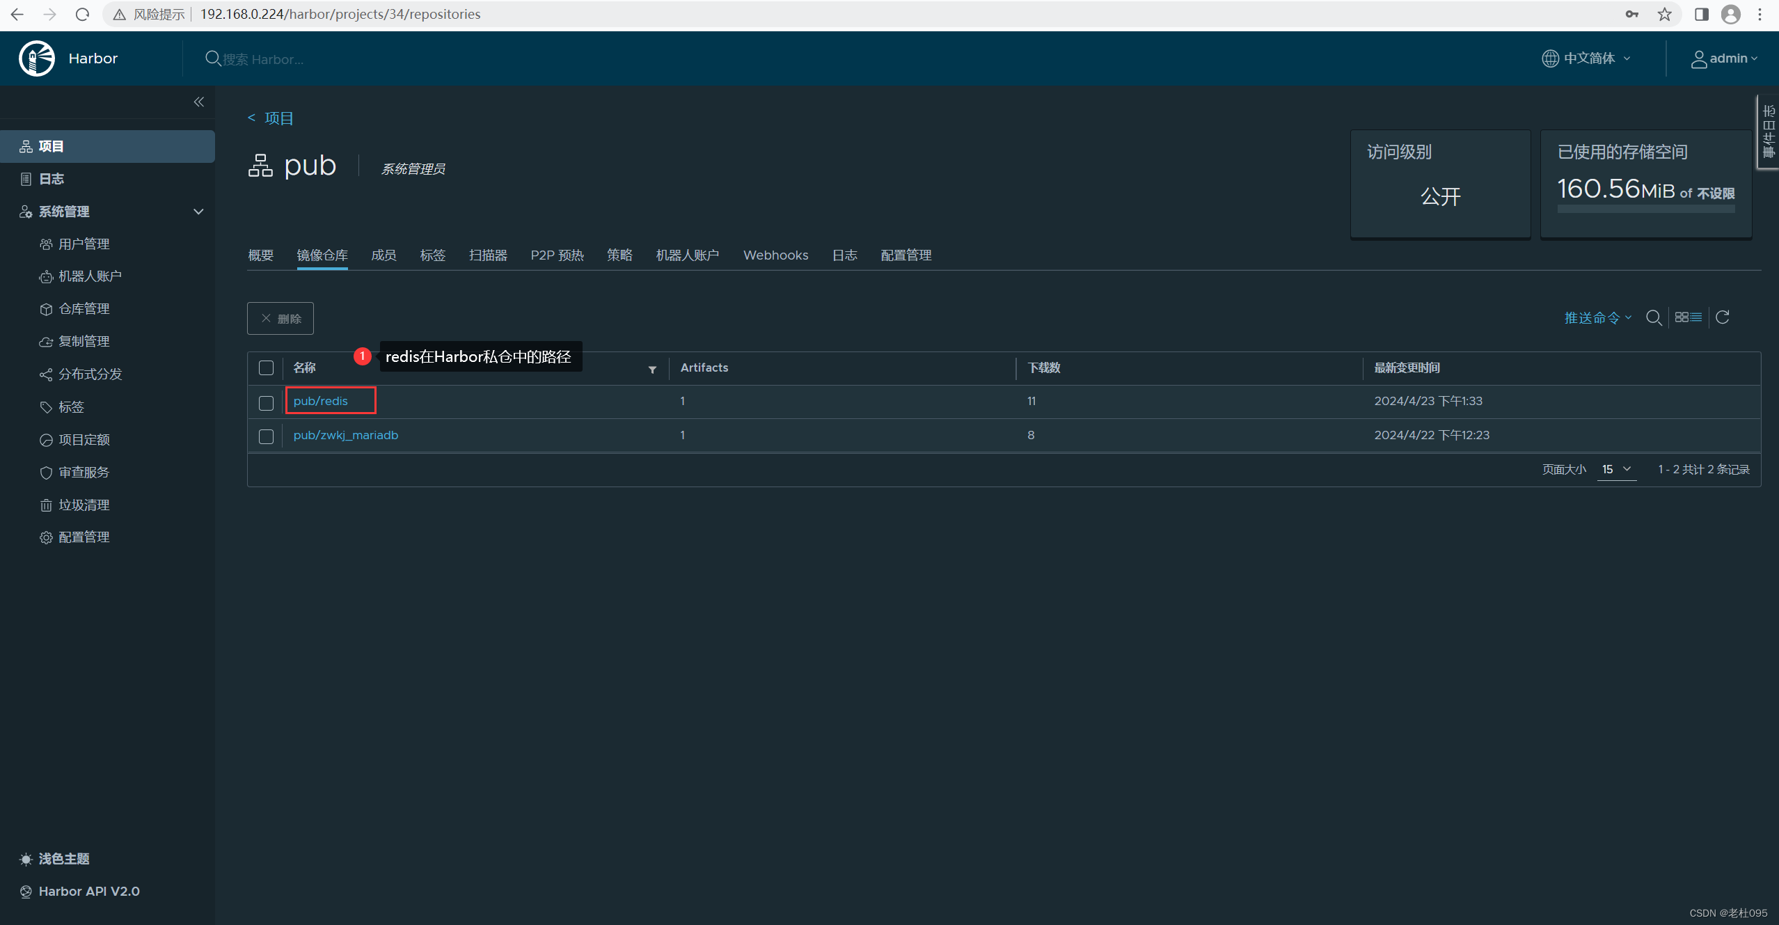This screenshot has width=1779, height=925.
Task: Reload the page with browser refresh icon
Action: pos(82,14)
